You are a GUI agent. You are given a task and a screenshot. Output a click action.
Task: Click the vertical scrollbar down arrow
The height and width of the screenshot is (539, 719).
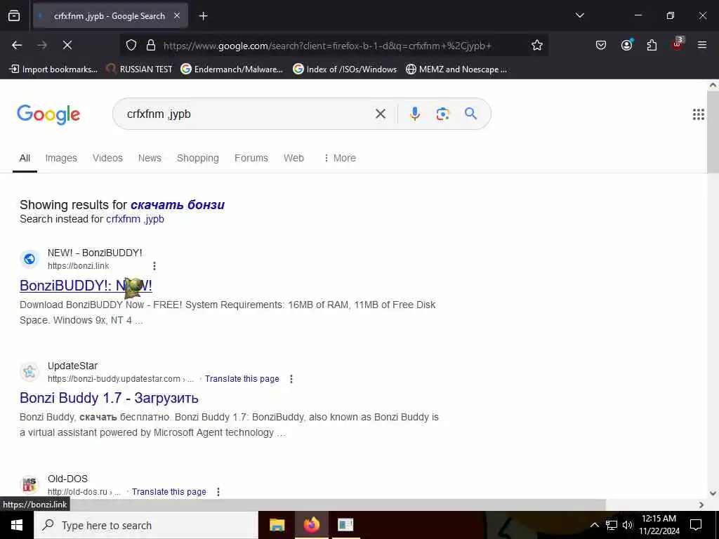(x=713, y=493)
